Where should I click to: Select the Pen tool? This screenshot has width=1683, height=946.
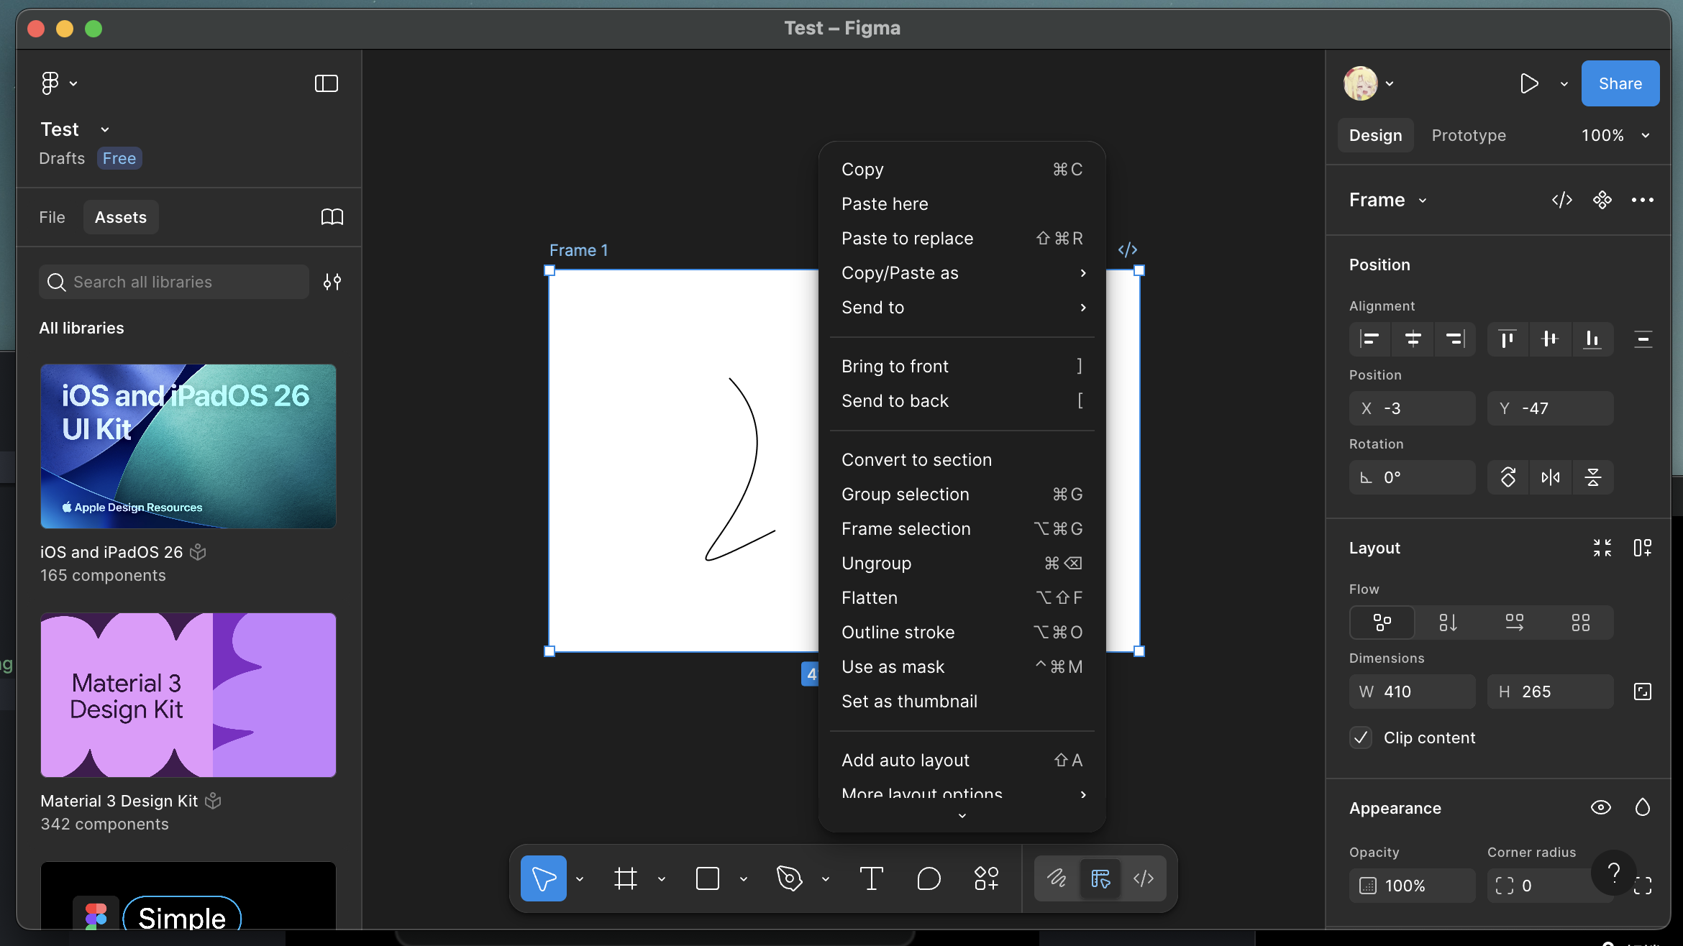tap(789, 878)
